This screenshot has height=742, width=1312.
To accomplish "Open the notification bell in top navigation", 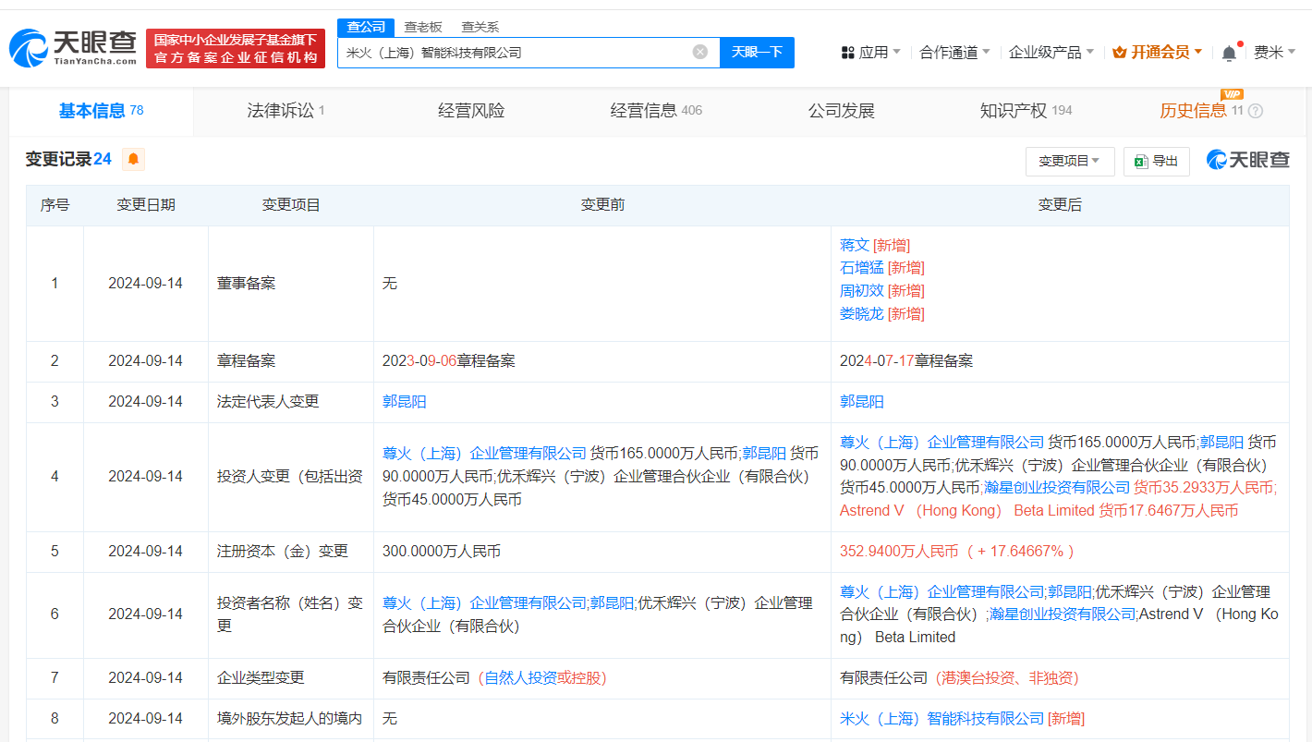I will click(1228, 53).
